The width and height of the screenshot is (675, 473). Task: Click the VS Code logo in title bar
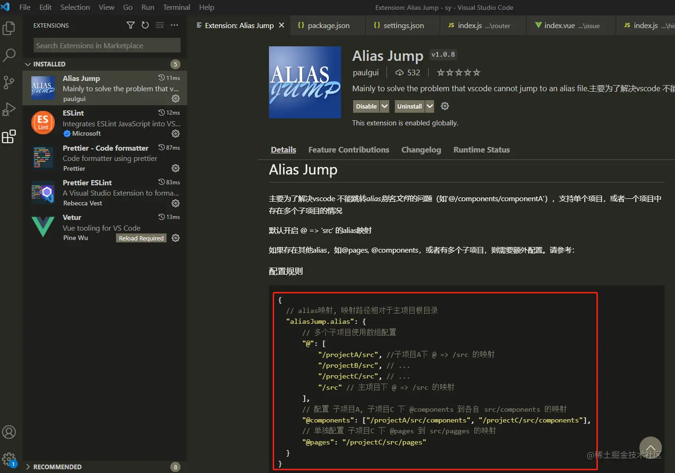tap(5, 7)
